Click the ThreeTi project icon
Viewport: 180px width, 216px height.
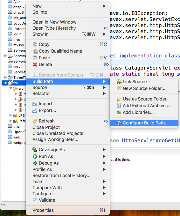pos(10,78)
